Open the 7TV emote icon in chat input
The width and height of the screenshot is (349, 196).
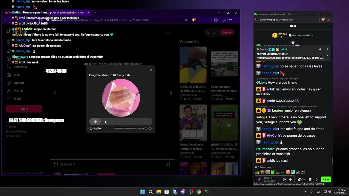click(x=284, y=179)
